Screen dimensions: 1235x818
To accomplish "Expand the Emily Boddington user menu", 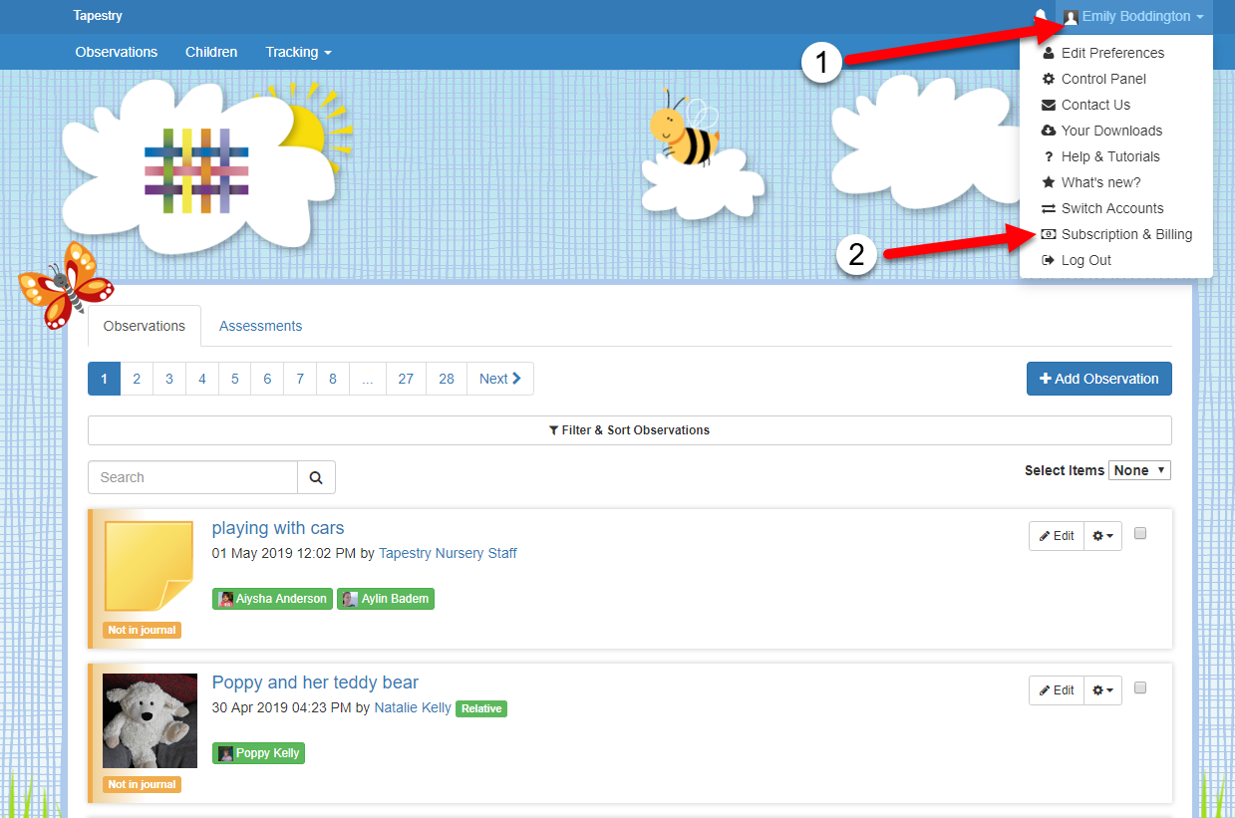I will coord(1134,17).
